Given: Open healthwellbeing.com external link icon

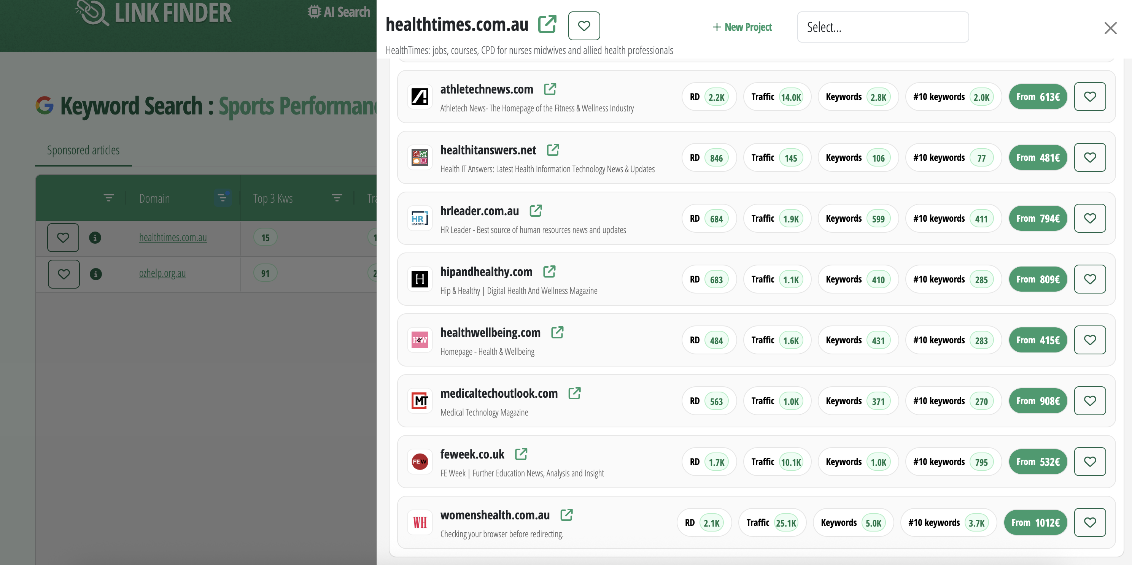Looking at the screenshot, I should click(558, 333).
